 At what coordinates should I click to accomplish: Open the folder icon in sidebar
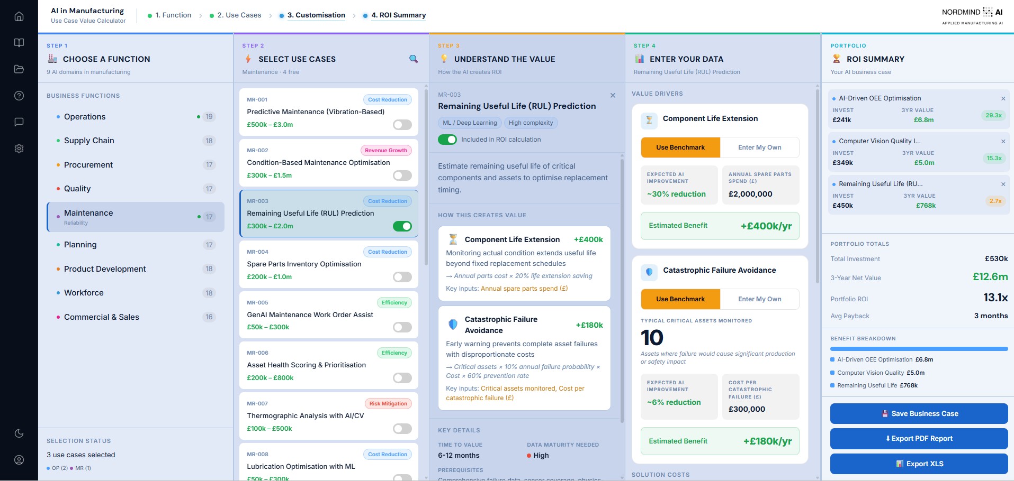[x=19, y=69]
